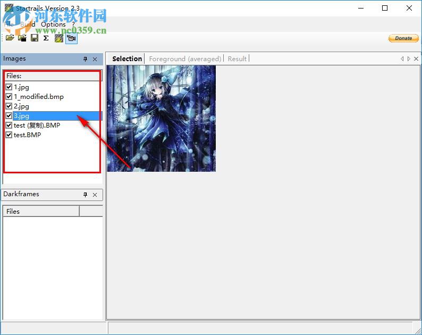Select the 3.jpg file name

tap(22, 116)
